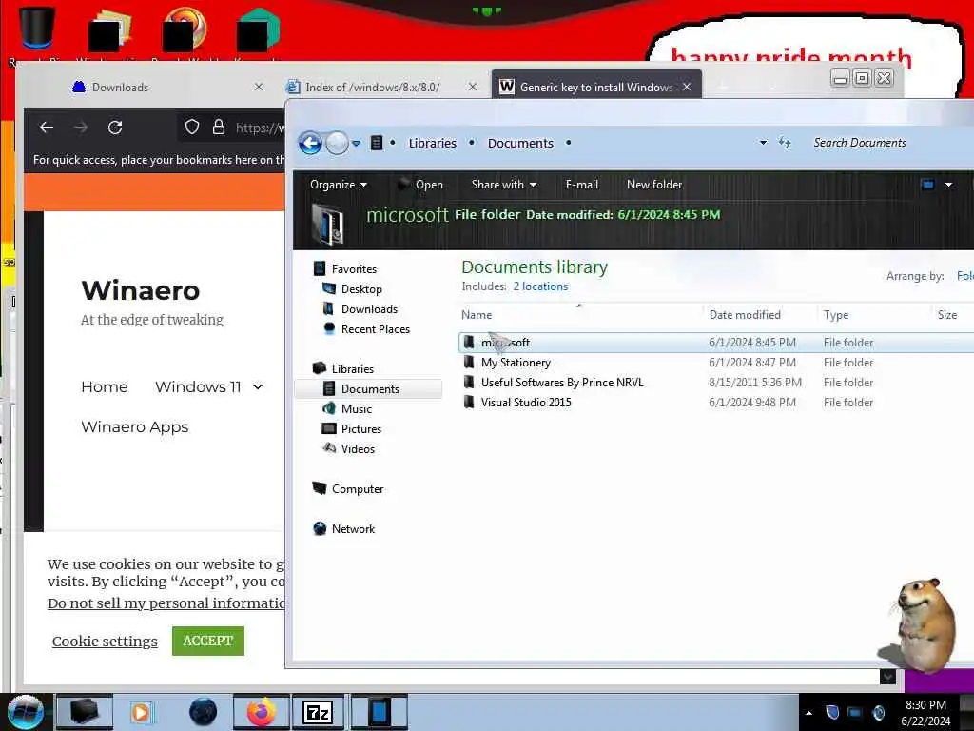This screenshot has height=731, width=974.
Task: Close the Downloads browser tab
Action: tap(259, 87)
